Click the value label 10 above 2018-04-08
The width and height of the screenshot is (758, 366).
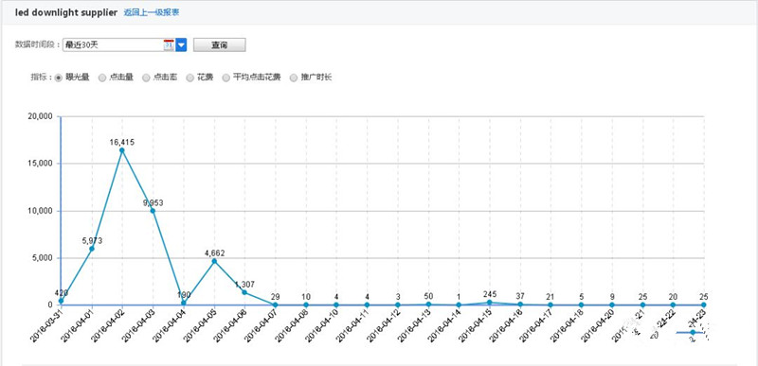tap(306, 297)
